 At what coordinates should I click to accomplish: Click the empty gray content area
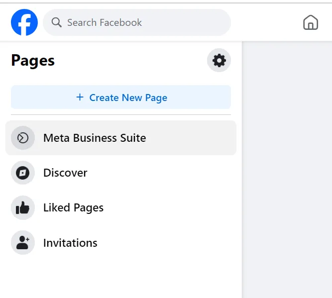tap(287, 169)
